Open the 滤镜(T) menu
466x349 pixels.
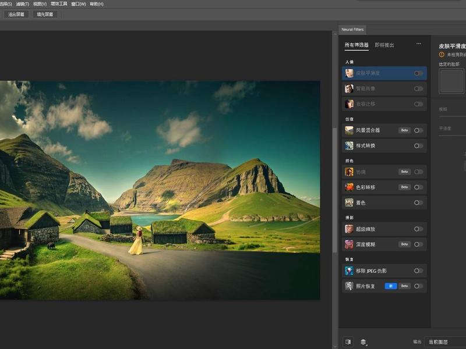pos(23,4)
